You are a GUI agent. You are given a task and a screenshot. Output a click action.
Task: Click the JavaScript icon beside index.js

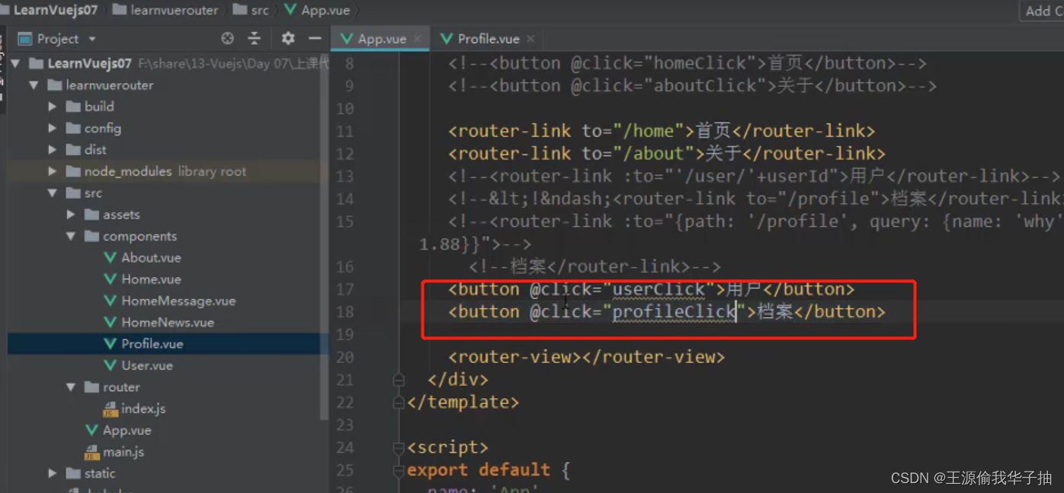pyautogui.click(x=112, y=409)
